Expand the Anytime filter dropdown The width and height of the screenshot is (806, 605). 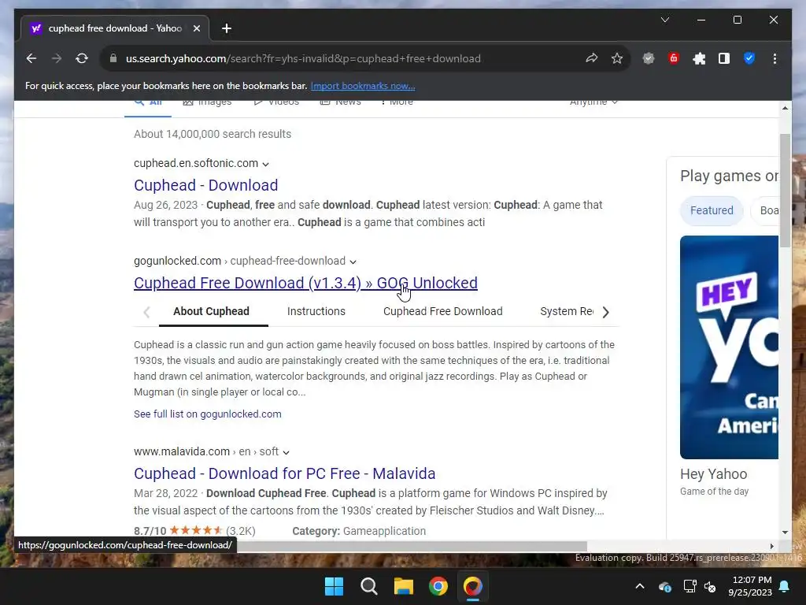click(593, 102)
